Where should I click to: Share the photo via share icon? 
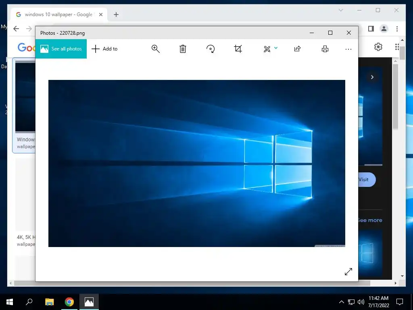(x=297, y=49)
